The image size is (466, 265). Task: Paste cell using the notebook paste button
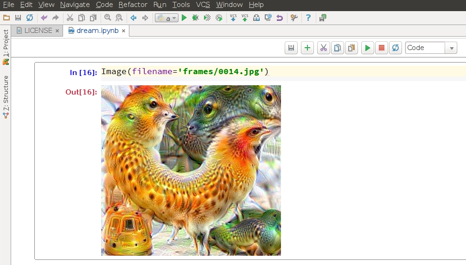[x=351, y=48]
